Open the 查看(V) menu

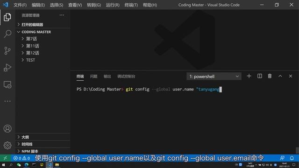point(75,5)
